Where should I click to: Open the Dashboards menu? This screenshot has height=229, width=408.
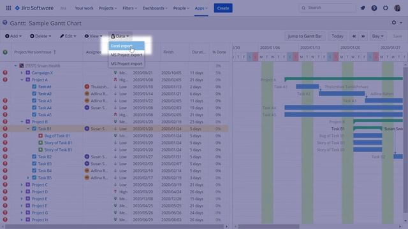[x=155, y=8]
